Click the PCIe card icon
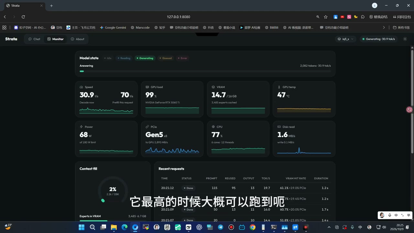The width and height of the screenshot is (414, 233). (x=147, y=127)
